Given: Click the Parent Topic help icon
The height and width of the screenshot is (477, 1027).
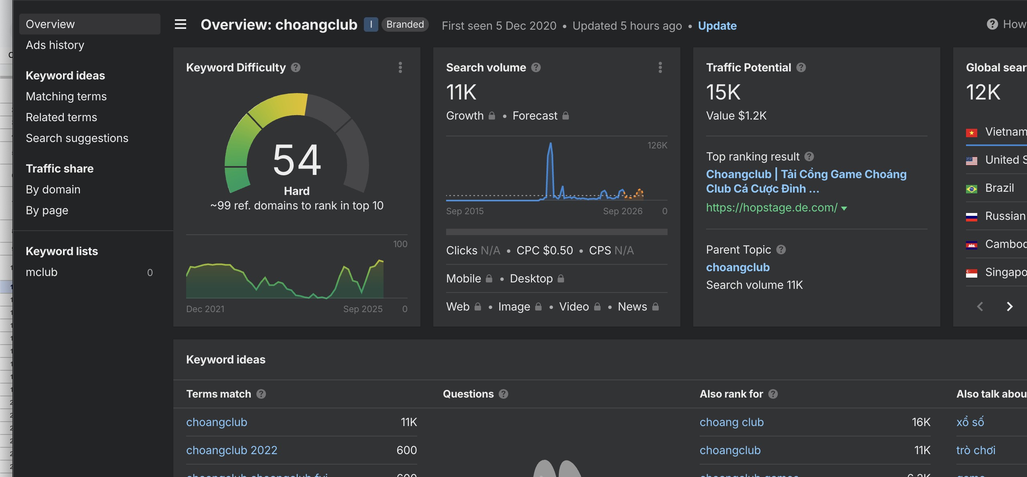Looking at the screenshot, I should [781, 250].
